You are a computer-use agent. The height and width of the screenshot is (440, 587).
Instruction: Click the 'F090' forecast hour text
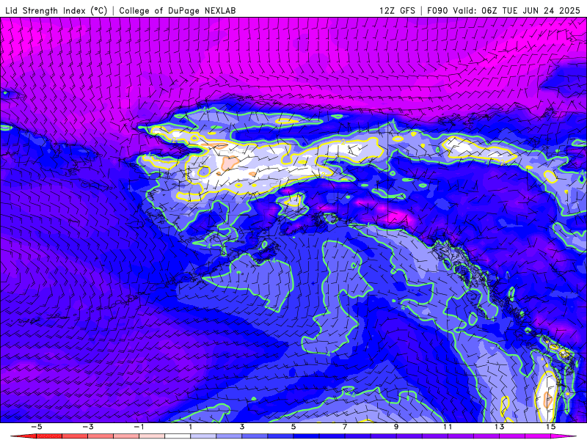click(x=437, y=10)
